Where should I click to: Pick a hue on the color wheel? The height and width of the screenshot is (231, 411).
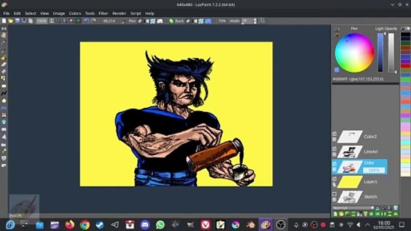[x=354, y=53]
